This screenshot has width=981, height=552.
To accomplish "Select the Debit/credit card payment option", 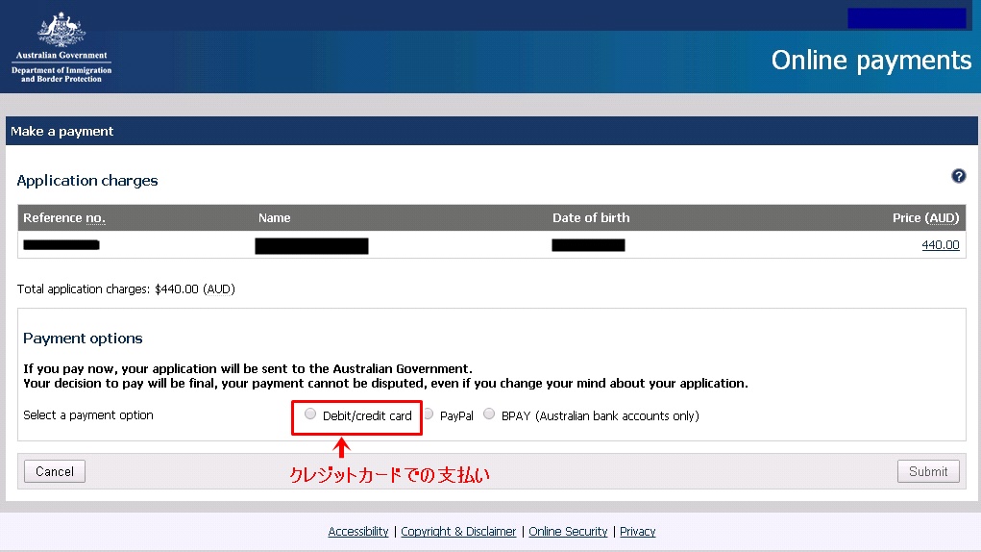I will (x=310, y=414).
